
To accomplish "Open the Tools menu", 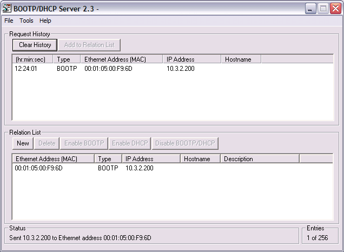I will click(27, 21).
